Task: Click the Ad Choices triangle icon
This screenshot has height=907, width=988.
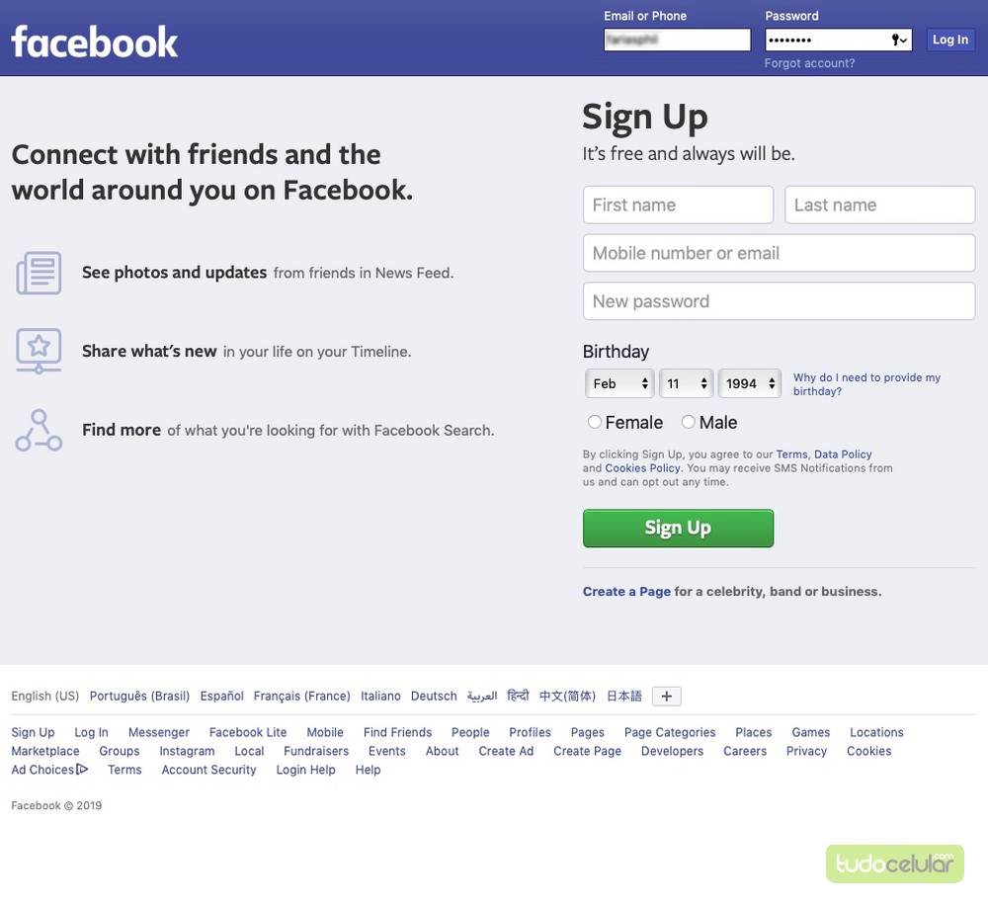Action: [82, 770]
